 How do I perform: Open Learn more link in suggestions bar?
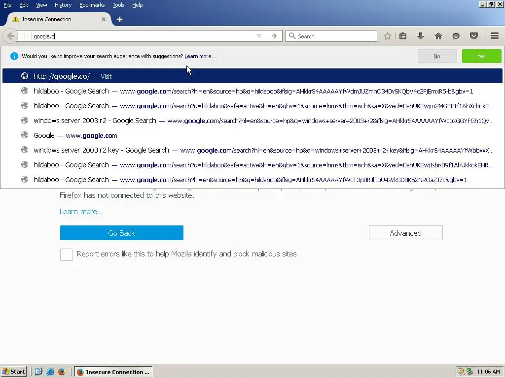[200, 56]
